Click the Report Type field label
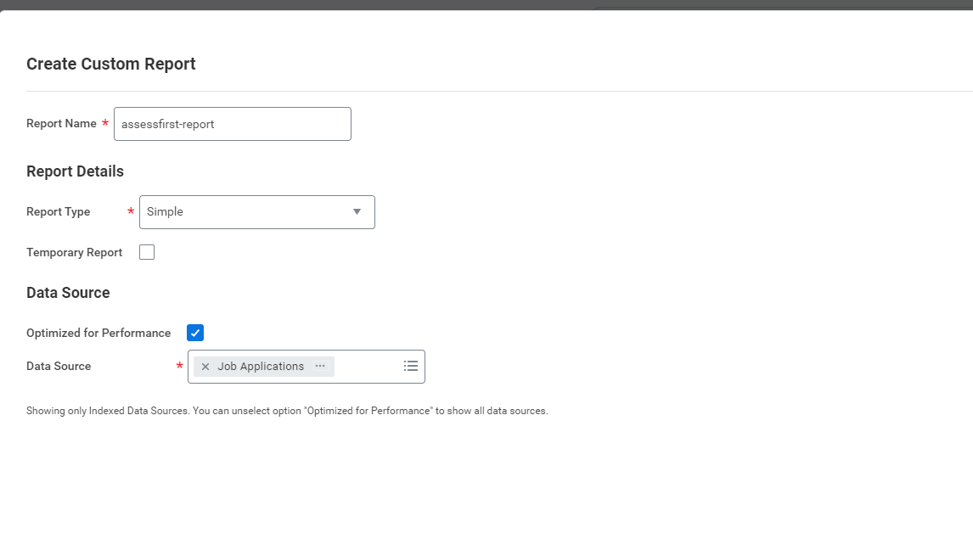Screen dimensions: 973x533 coord(58,212)
